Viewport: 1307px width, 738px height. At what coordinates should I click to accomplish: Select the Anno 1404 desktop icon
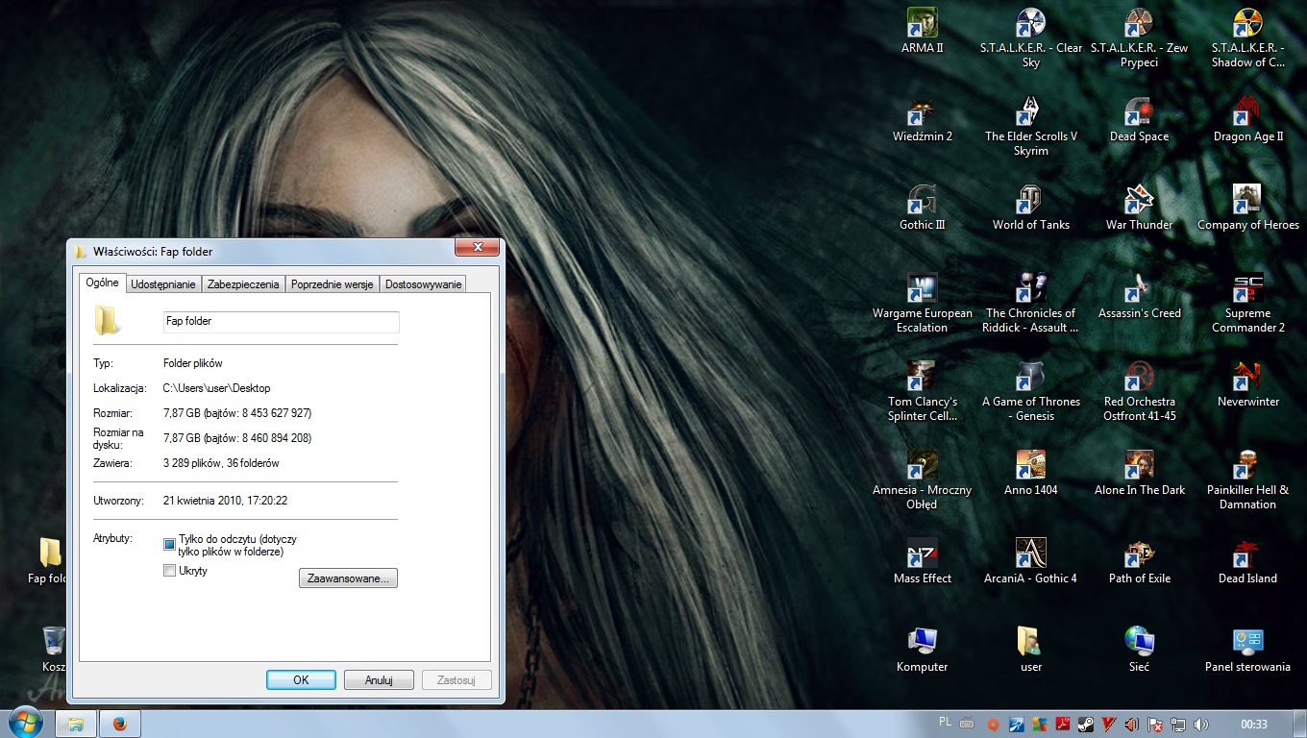1030,473
